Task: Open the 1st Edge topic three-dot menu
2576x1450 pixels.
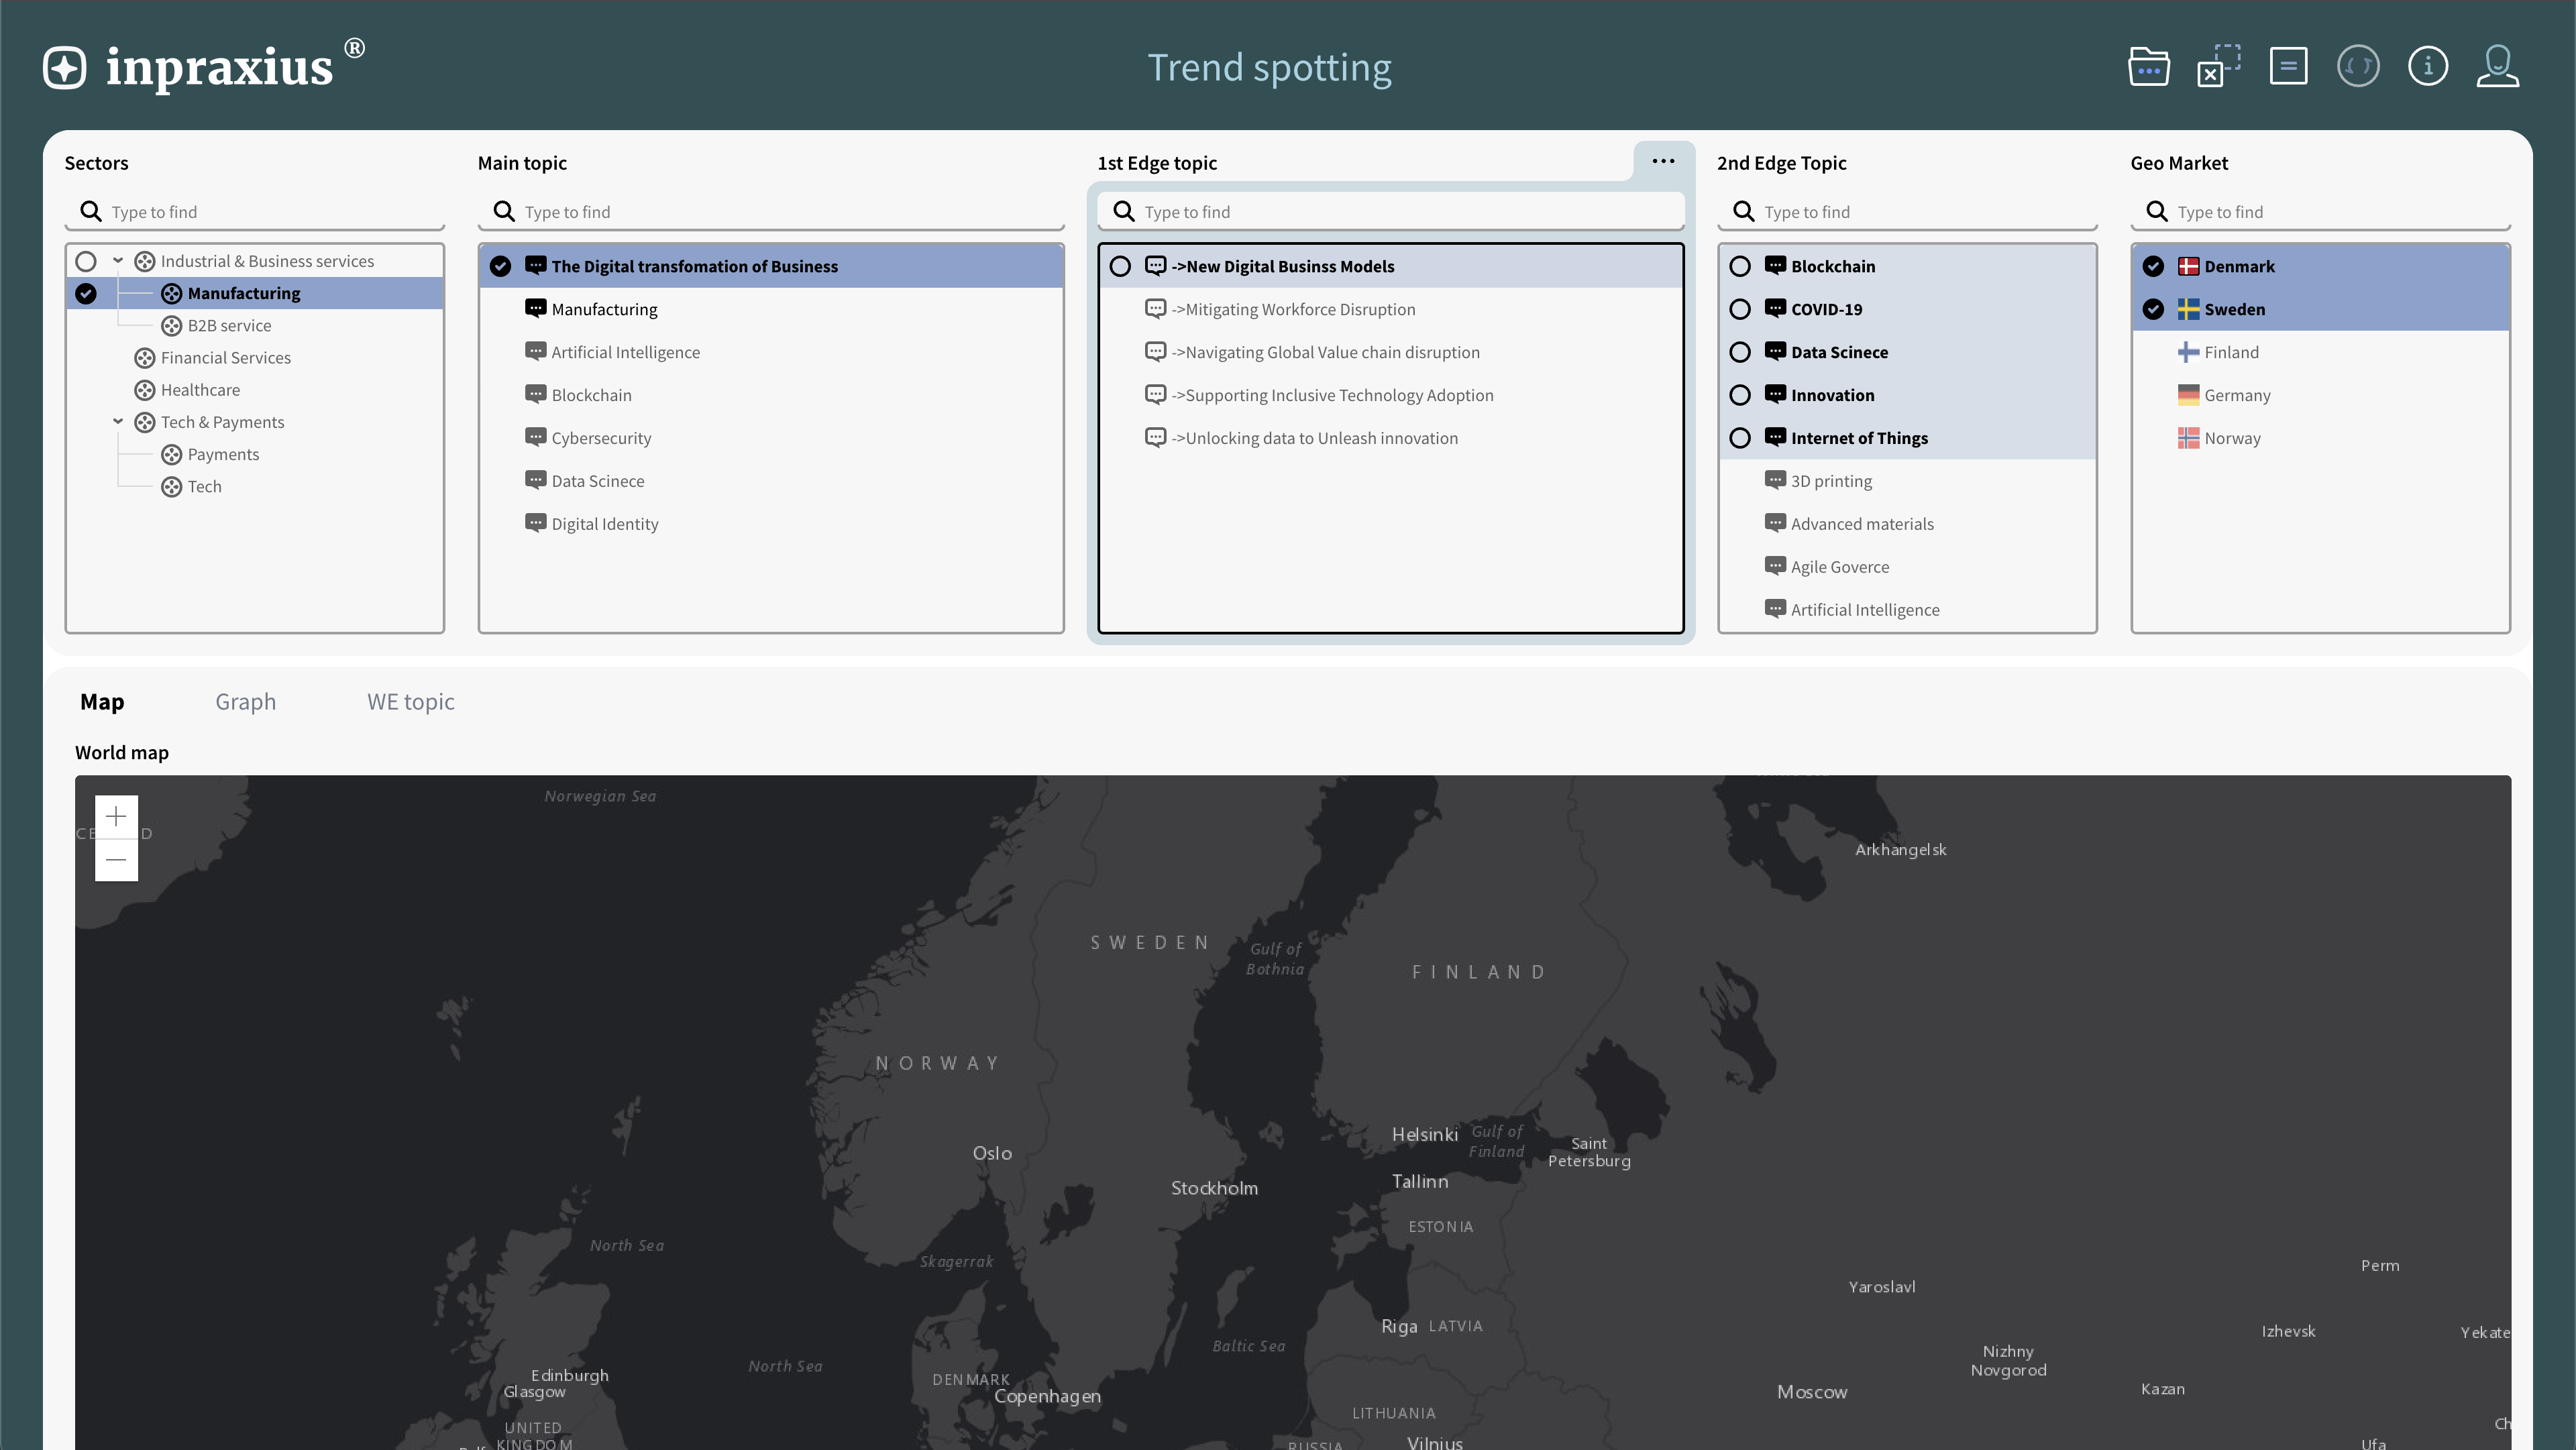Action: (1663, 161)
